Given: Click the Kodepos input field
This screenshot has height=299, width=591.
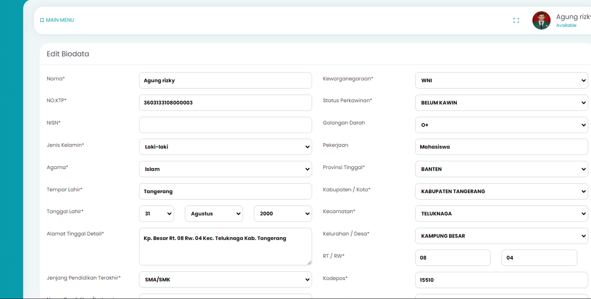Looking at the screenshot, I should pyautogui.click(x=501, y=280).
